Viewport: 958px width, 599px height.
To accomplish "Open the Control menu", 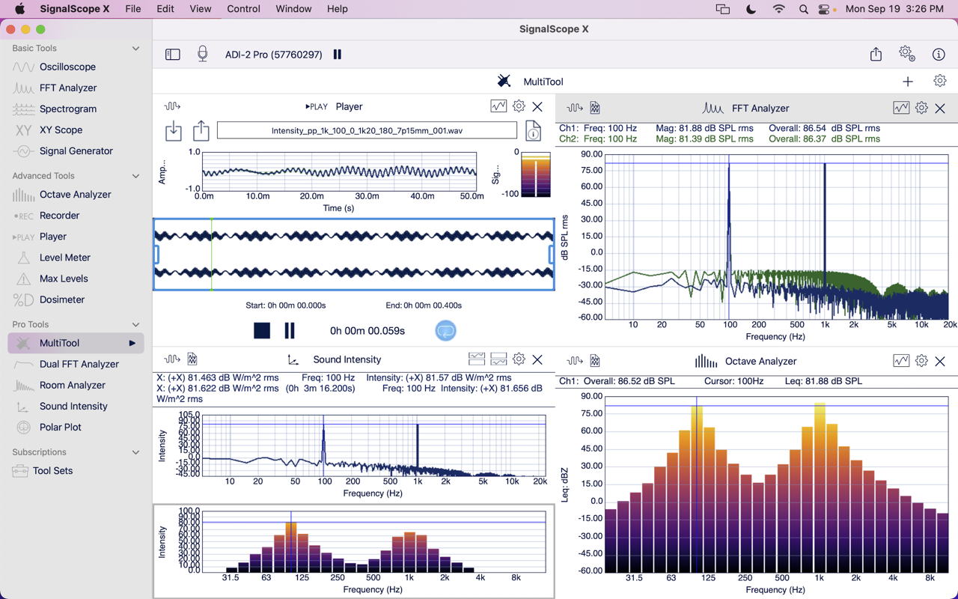I will tap(243, 9).
